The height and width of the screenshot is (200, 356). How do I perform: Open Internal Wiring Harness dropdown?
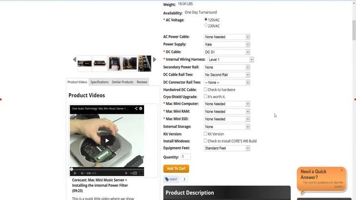point(231,59)
